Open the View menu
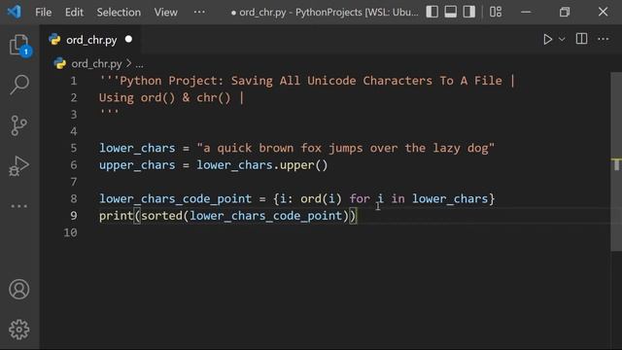622x350 pixels. pos(165,13)
